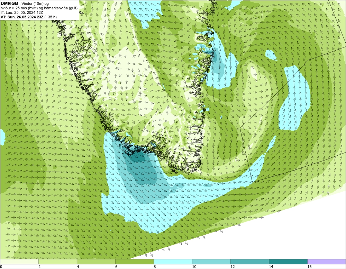Click the '(+35 h)' forecast offset text
This screenshot has height=269, width=346.
click(x=51, y=17)
